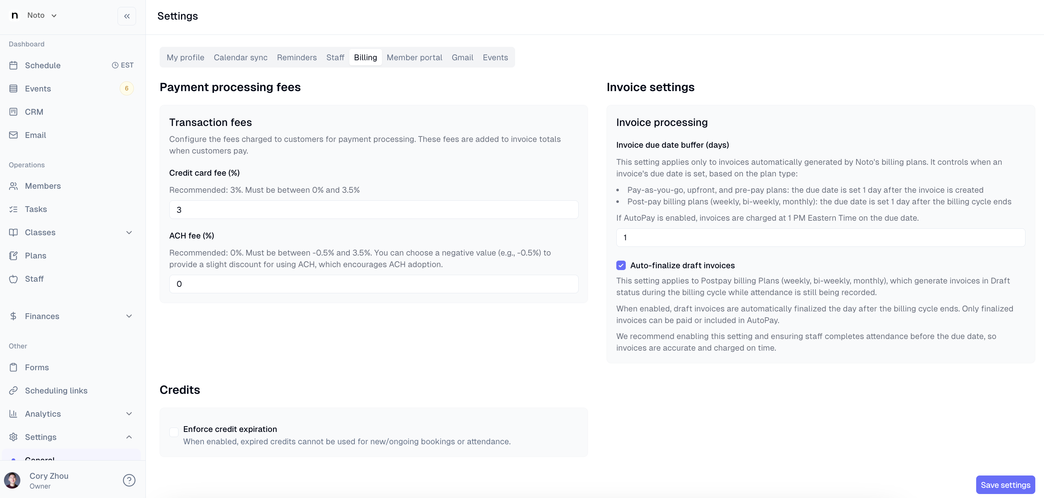The height and width of the screenshot is (498, 1044).
Task: Click the Plans pencil-note icon
Action: point(13,256)
